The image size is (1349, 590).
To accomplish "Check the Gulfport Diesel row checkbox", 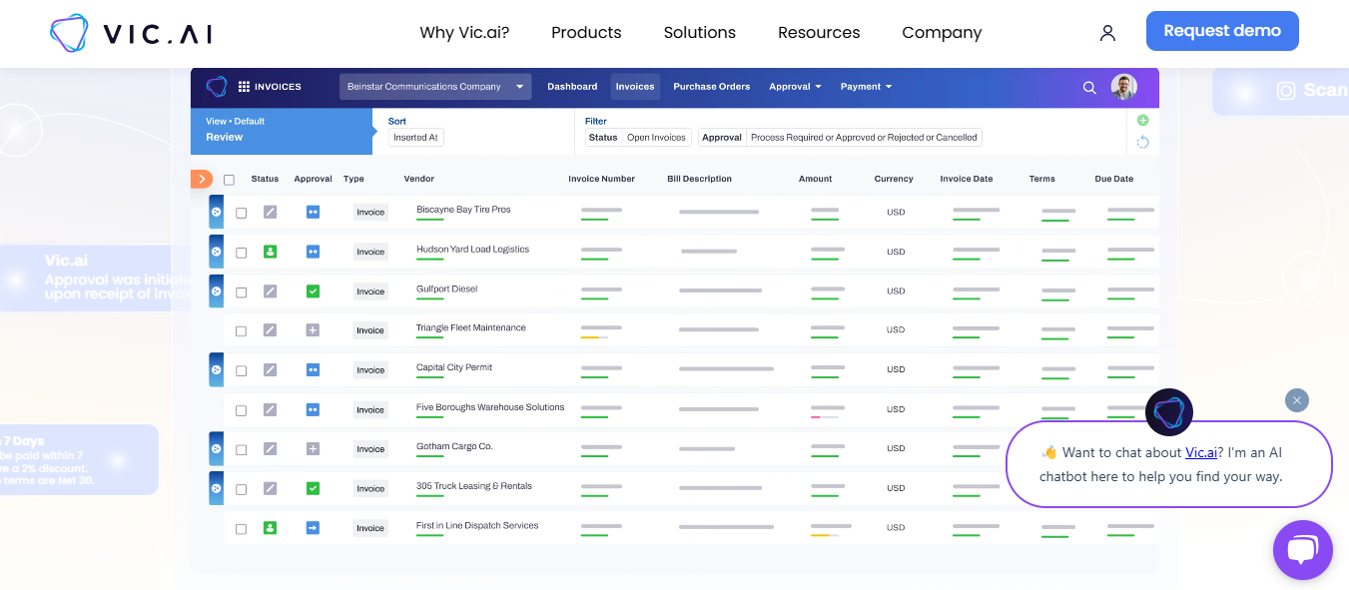I will click(241, 293).
